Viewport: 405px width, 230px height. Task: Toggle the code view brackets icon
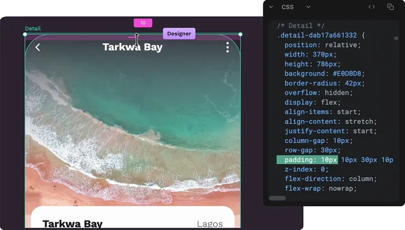tap(372, 7)
